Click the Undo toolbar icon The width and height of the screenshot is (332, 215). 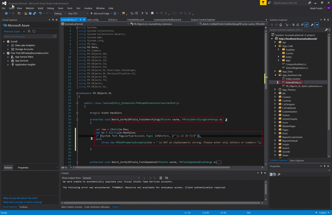40,13
